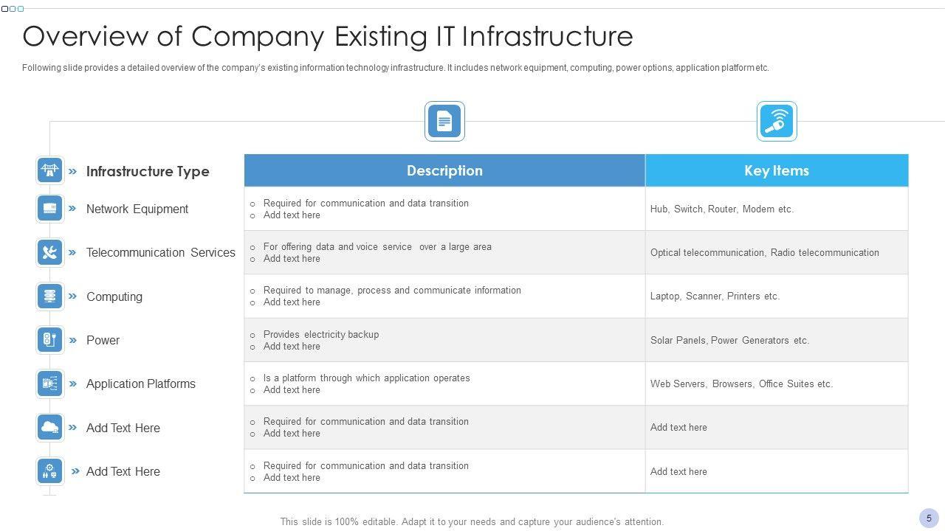Click the double chevron next to Network Equipment
This screenshot has height=531, width=945.
72,209
